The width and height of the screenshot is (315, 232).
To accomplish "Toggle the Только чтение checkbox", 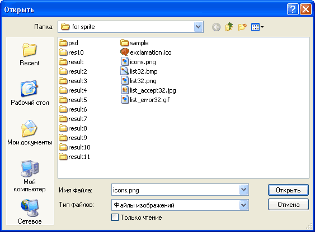I will tap(115, 217).
